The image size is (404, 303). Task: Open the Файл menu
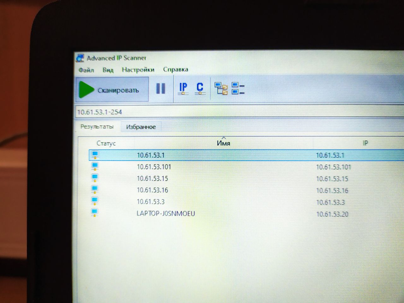pos(86,70)
